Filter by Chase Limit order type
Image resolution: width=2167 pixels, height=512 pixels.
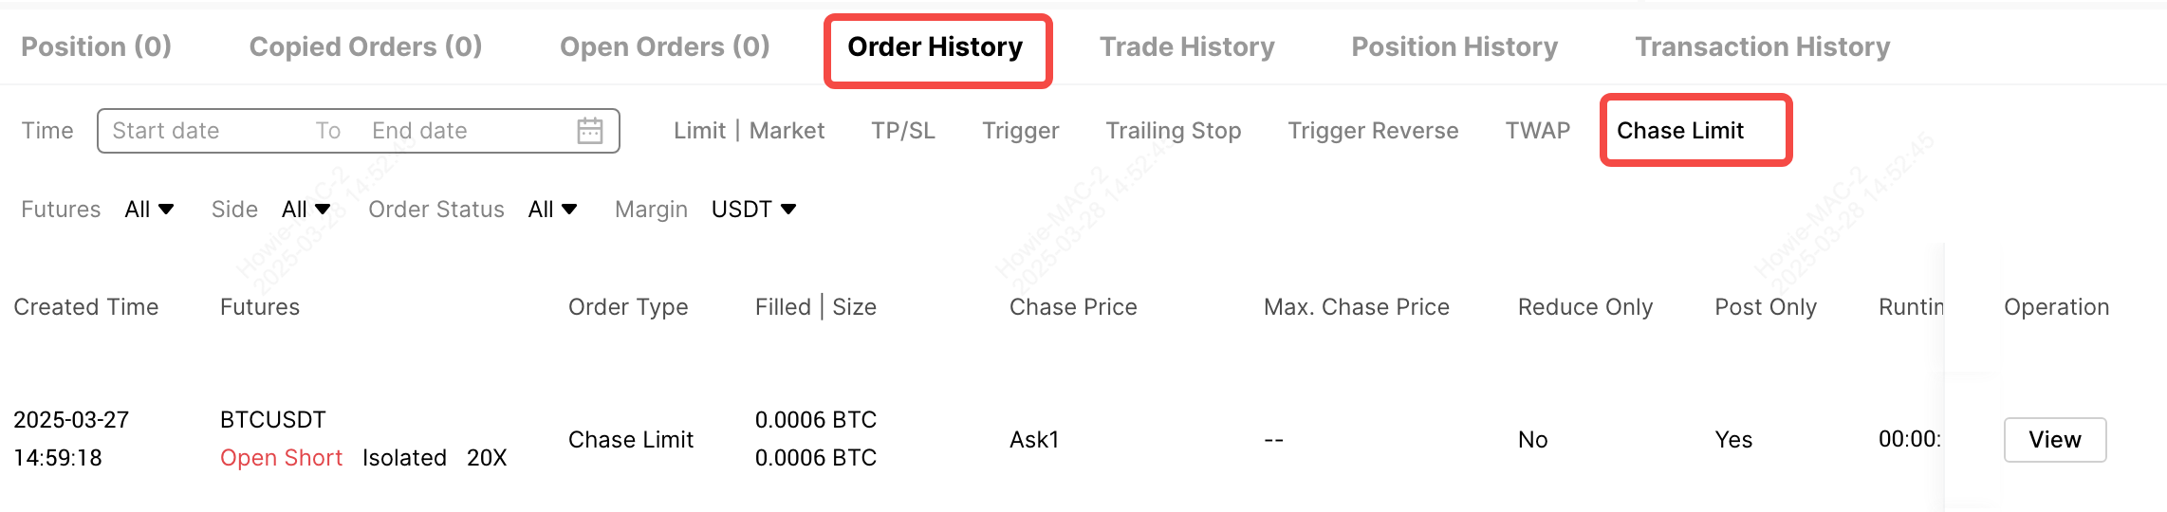pyautogui.click(x=1680, y=131)
